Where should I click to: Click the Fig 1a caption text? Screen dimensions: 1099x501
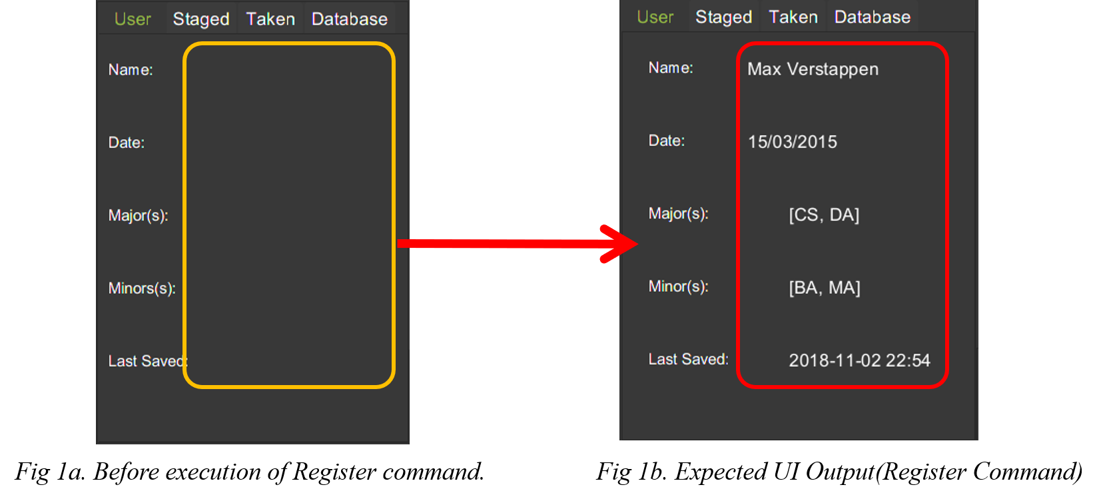[250, 472]
